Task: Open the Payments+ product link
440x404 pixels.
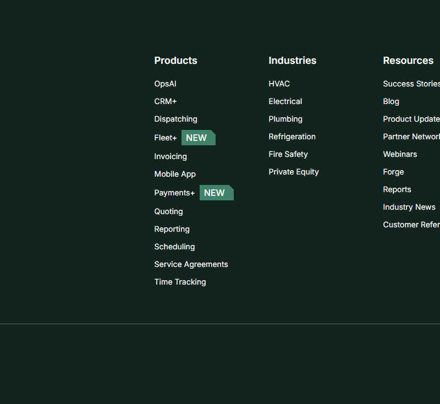Action: pos(174,193)
